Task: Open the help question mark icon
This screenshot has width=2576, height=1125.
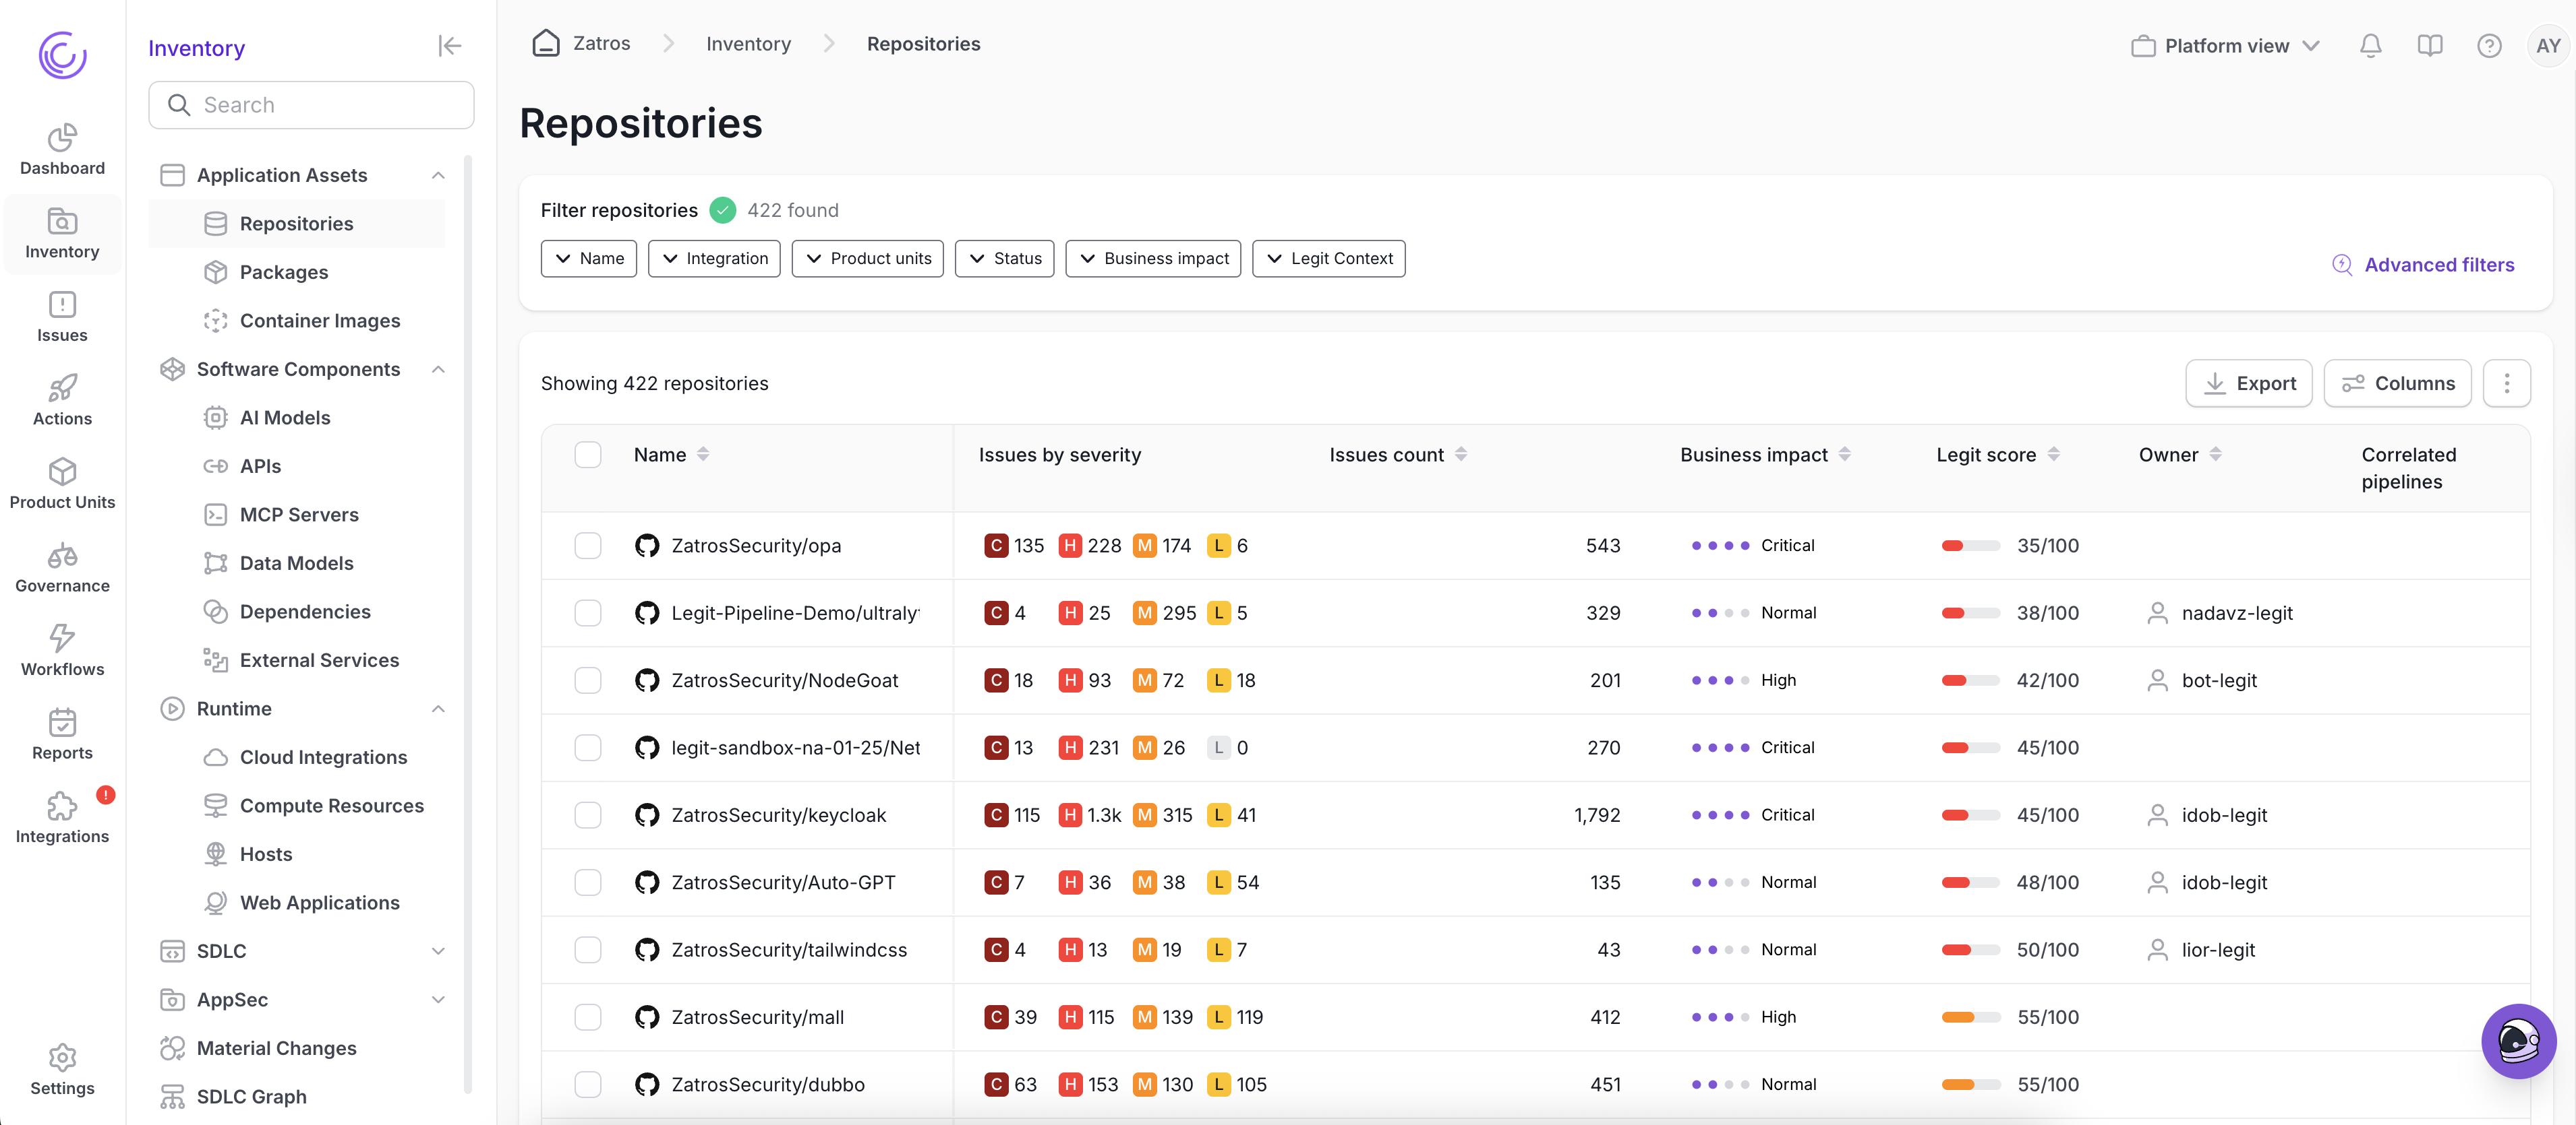Action: point(2489,46)
